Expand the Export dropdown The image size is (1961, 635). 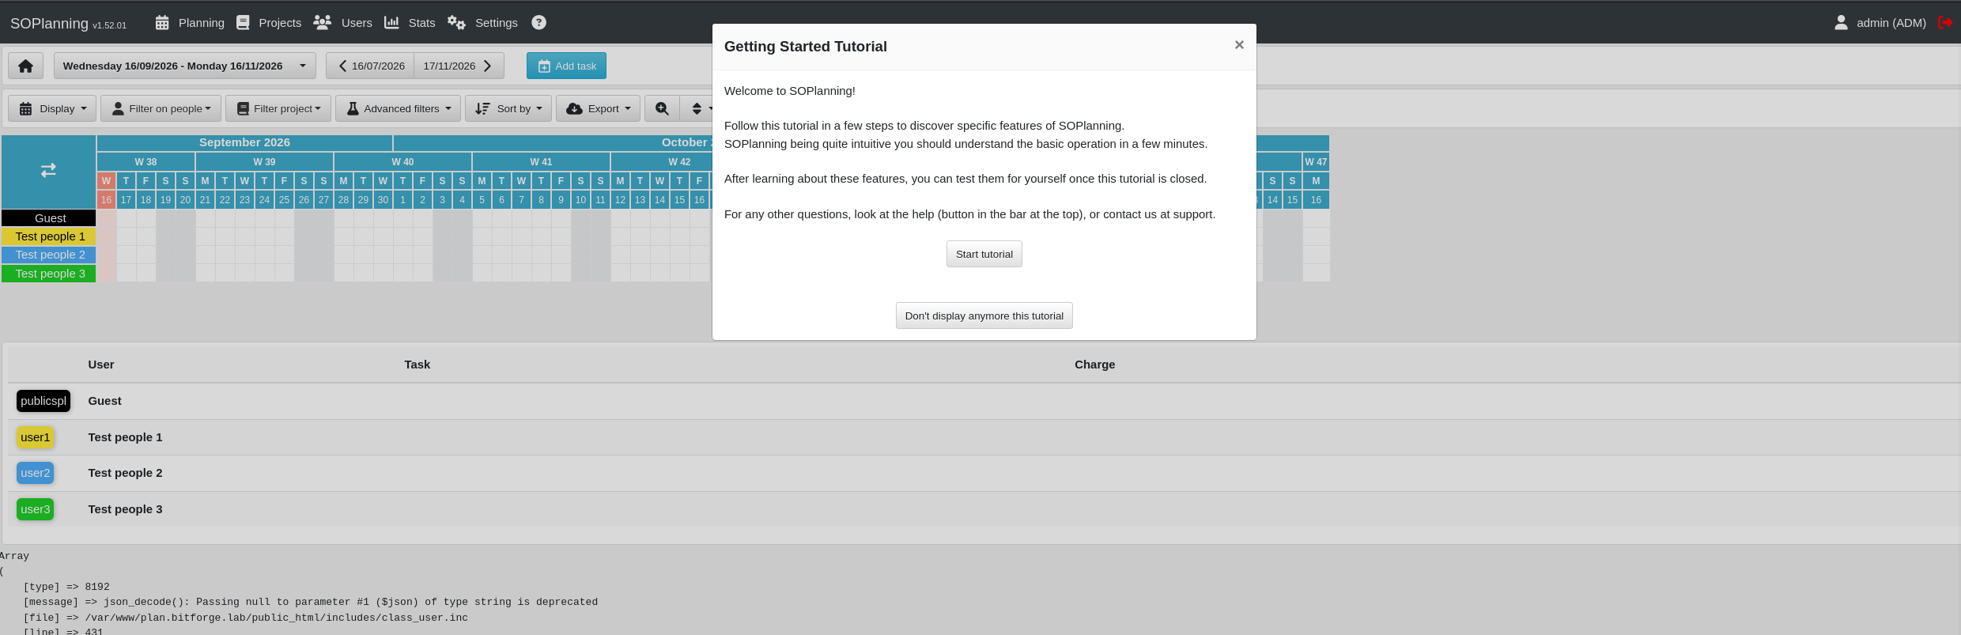pyautogui.click(x=598, y=108)
